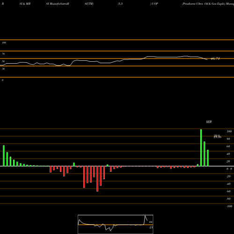Click the MR chart's 60 scale label
The height and width of the screenshot is (234, 234).
tap(228, 146)
